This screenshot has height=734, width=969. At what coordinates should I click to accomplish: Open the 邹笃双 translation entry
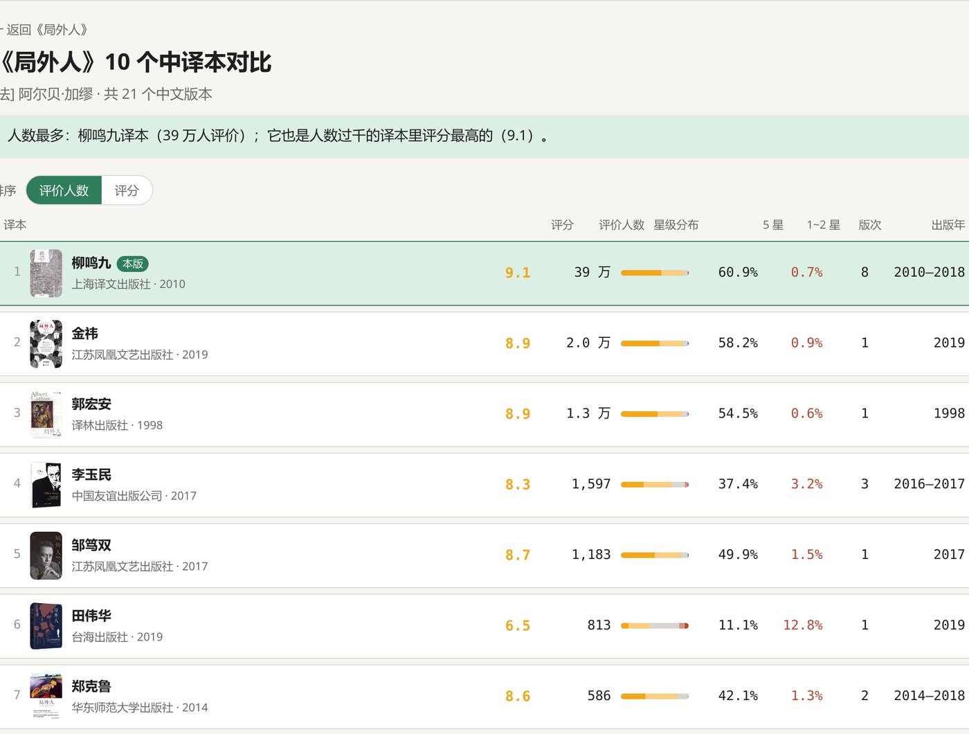(x=484, y=556)
